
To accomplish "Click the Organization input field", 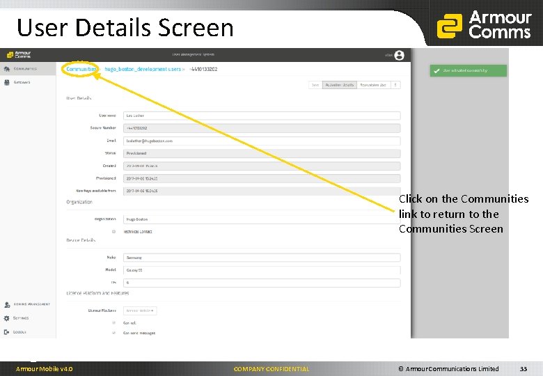I will 262,219.
